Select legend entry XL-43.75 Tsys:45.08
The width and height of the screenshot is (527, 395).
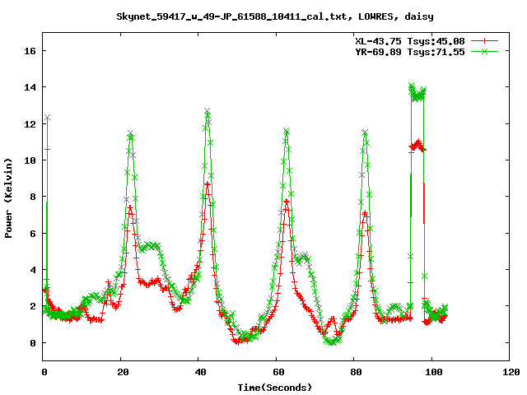410,41
